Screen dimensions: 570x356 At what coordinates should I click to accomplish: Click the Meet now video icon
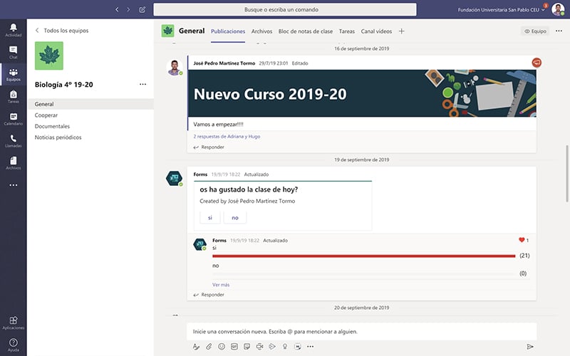pyautogui.click(x=259, y=347)
